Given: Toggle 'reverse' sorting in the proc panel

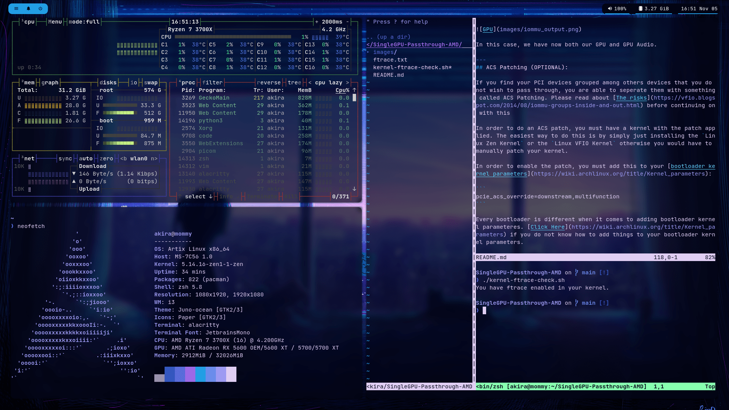Looking at the screenshot, I should coord(269,82).
